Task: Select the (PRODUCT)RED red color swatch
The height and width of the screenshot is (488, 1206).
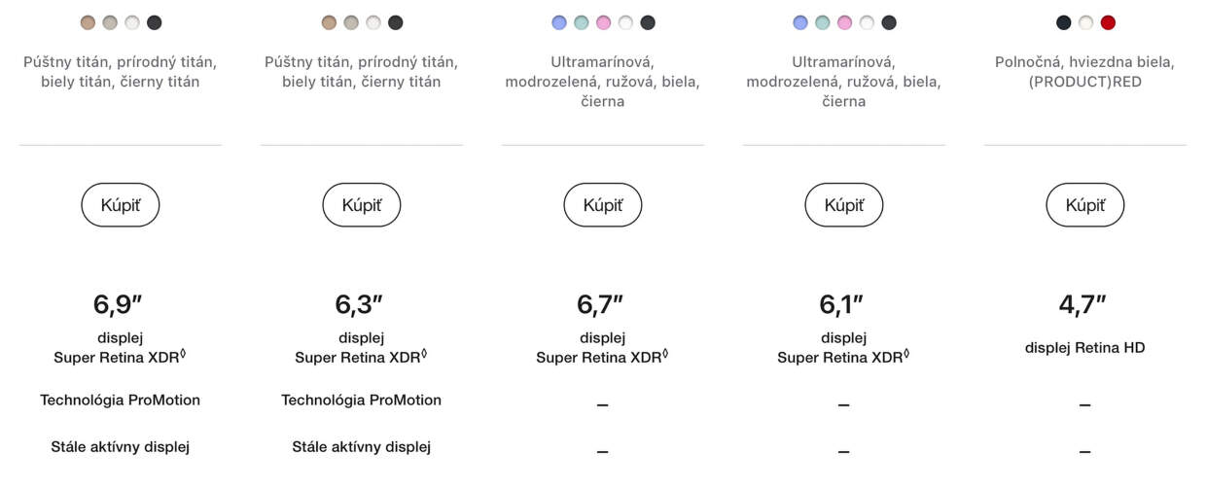Action: pos(1108,22)
